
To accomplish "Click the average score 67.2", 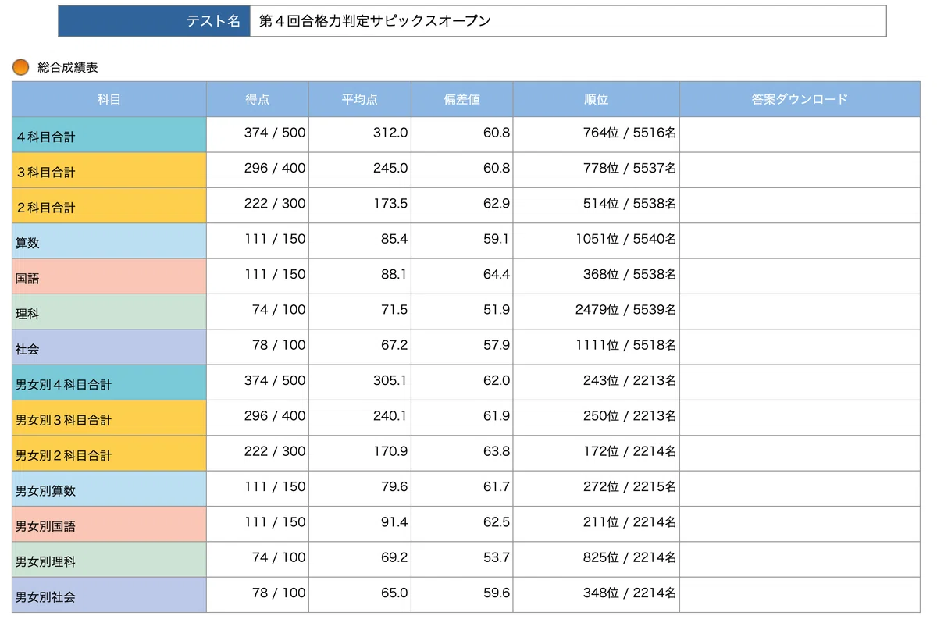I will 394,345.
